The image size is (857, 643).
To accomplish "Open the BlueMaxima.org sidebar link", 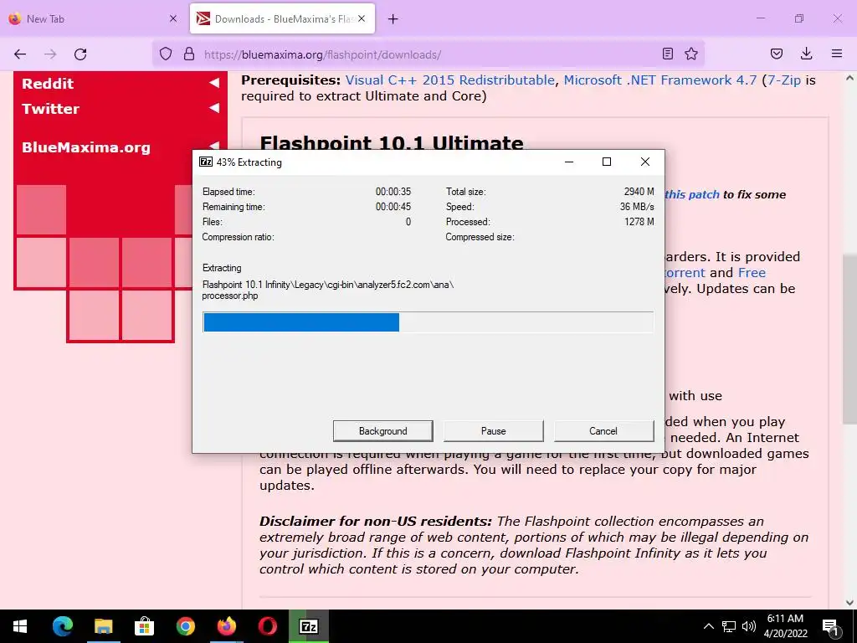I will pyautogui.click(x=86, y=147).
